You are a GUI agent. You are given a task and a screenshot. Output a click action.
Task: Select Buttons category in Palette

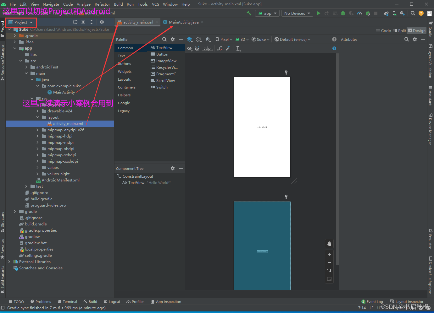(x=124, y=64)
